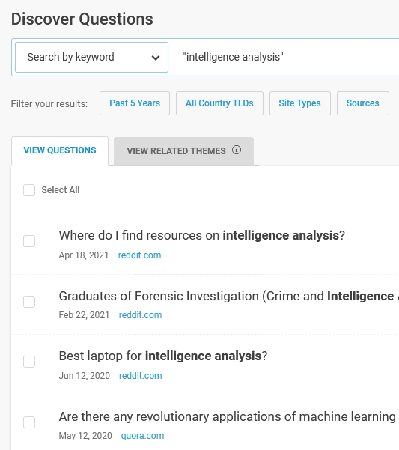Tick the Best laptop question checkbox
The width and height of the screenshot is (399, 450).
pyautogui.click(x=29, y=362)
